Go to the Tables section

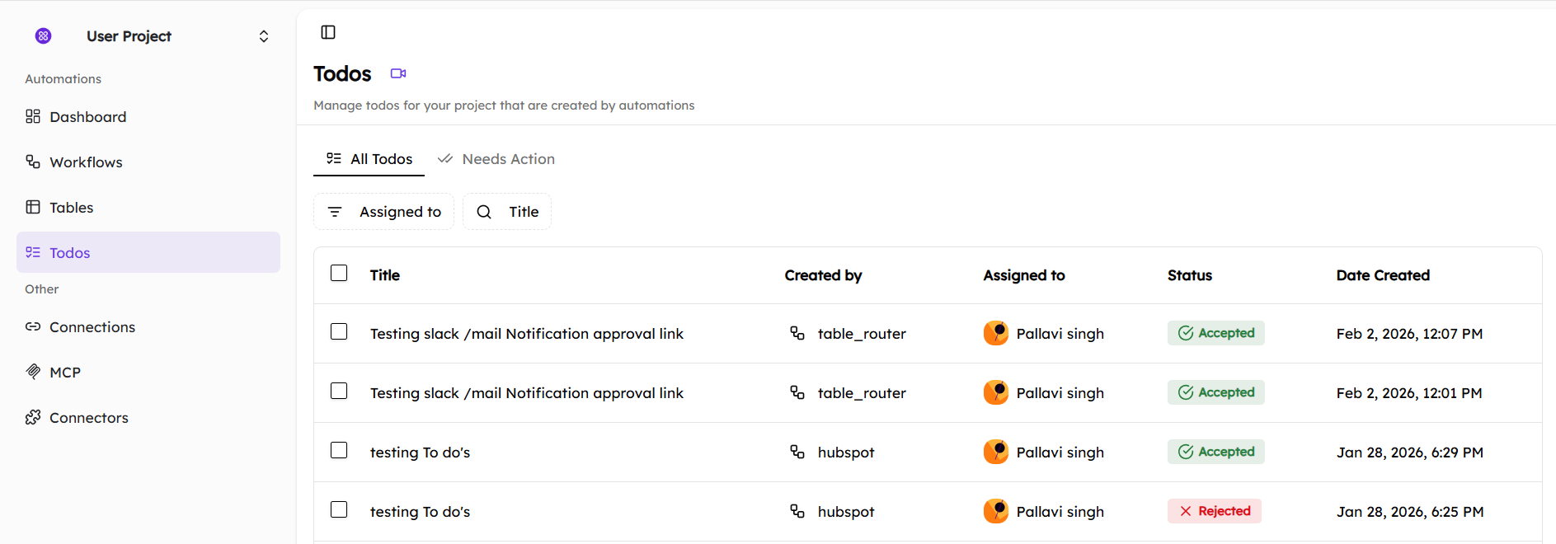coord(71,208)
